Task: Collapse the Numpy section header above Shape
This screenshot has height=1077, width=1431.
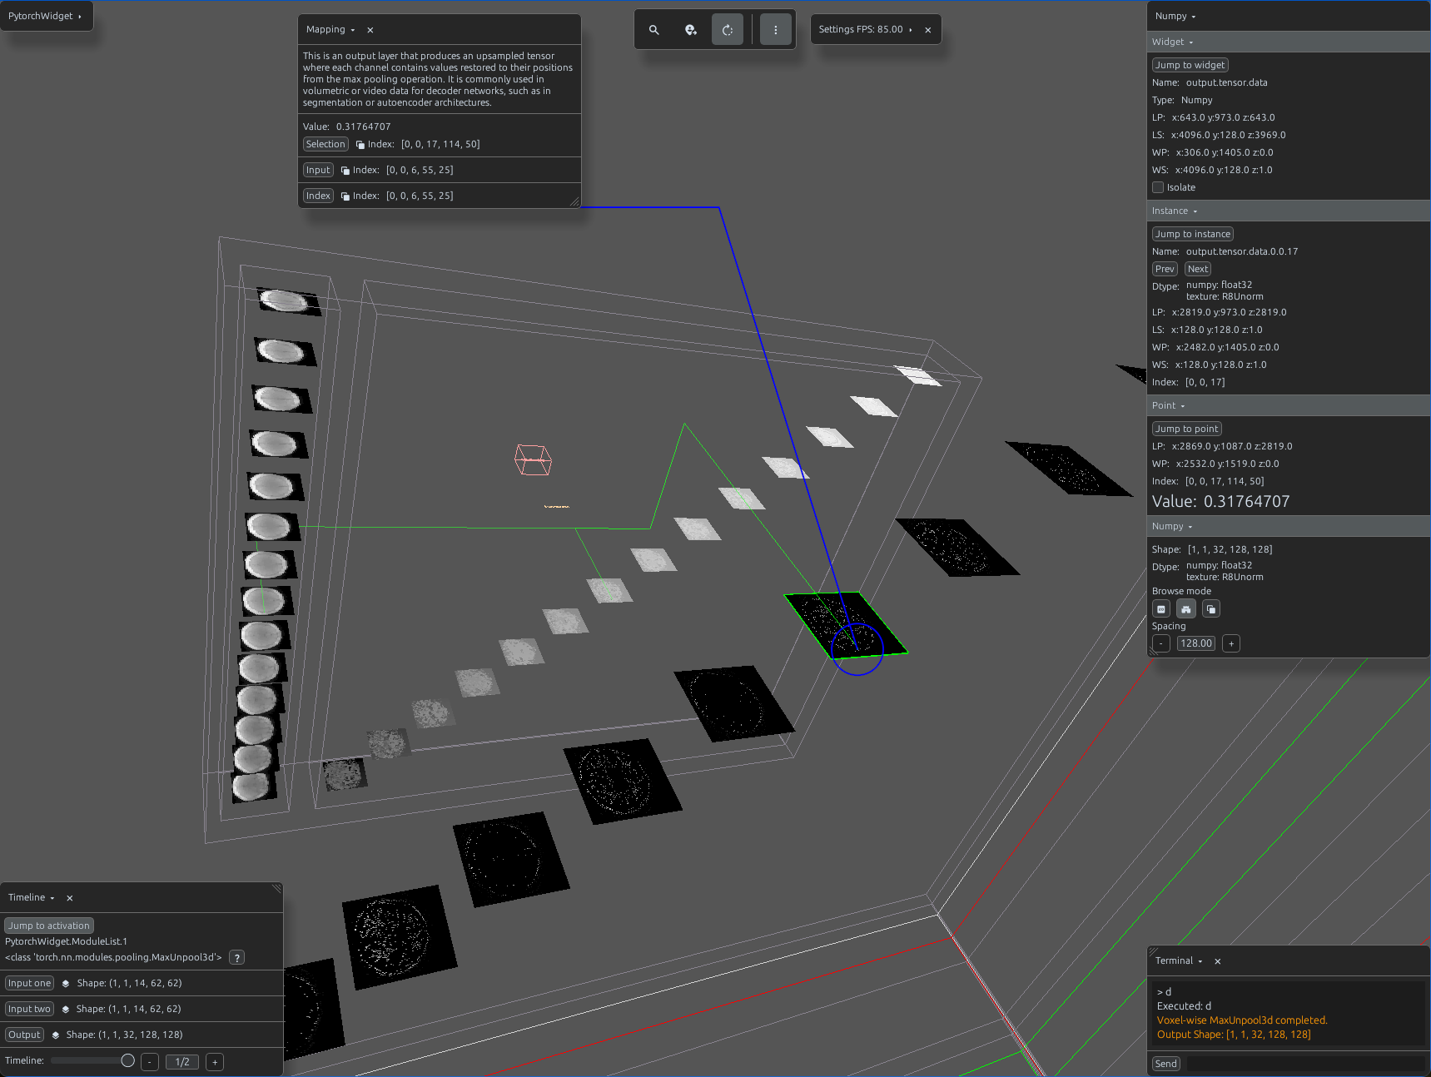Action: pyautogui.click(x=1289, y=526)
